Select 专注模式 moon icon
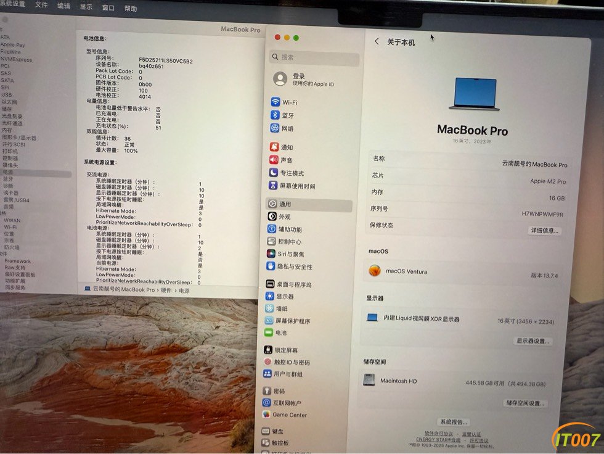This screenshot has width=604, height=454. coord(273,172)
